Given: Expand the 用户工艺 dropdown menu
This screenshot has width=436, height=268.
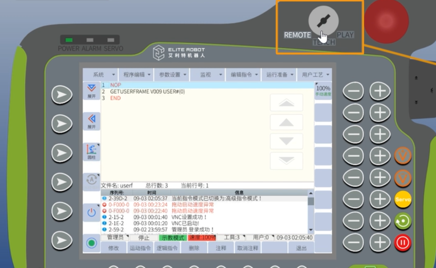Looking at the screenshot, I should click(x=314, y=75).
